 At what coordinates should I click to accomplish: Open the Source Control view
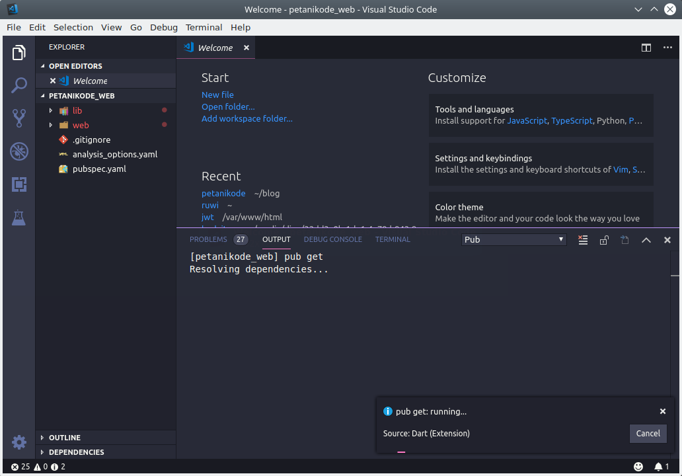coord(19,118)
